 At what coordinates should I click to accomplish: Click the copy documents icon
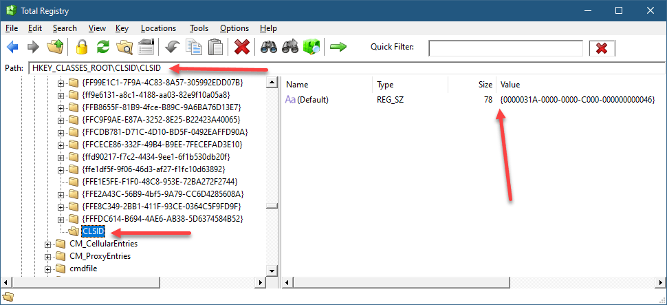pos(194,48)
